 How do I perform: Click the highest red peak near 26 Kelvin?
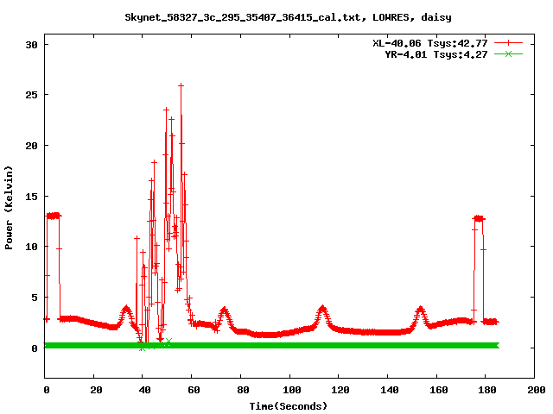(x=181, y=85)
